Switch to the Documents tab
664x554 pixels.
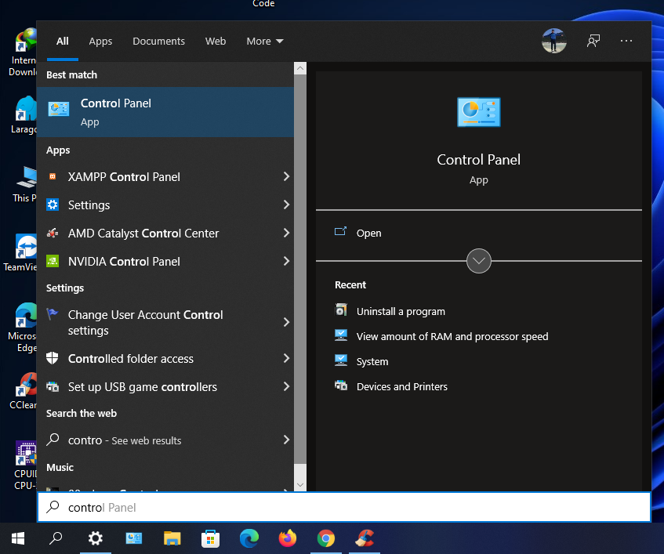(158, 42)
